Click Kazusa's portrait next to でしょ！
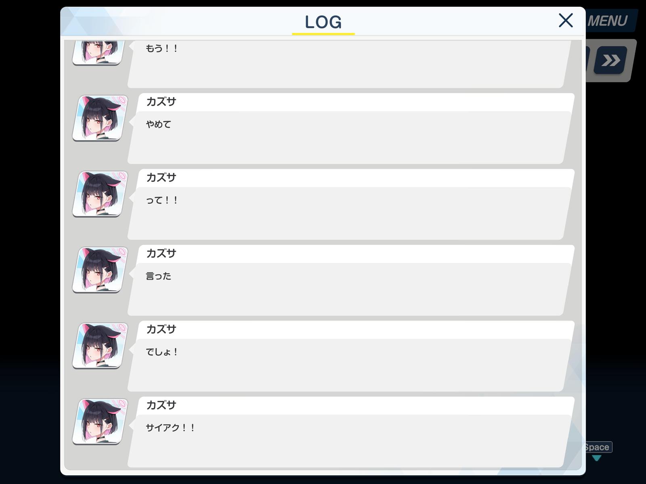This screenshot has height=484, width=646. click(x=100, y=346)
